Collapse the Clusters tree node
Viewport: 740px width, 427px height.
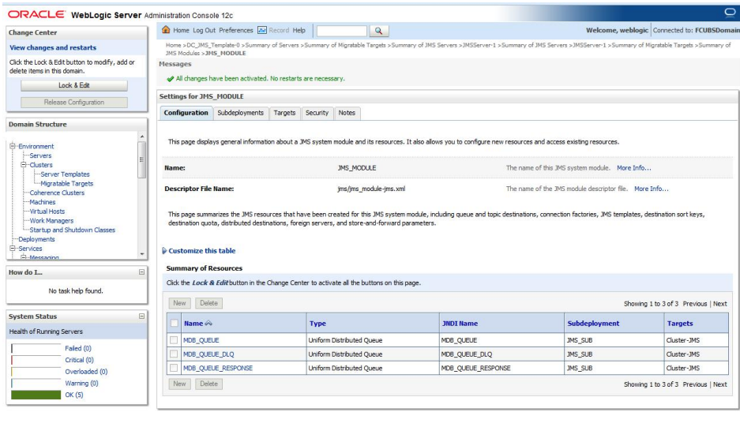(24, 165)
